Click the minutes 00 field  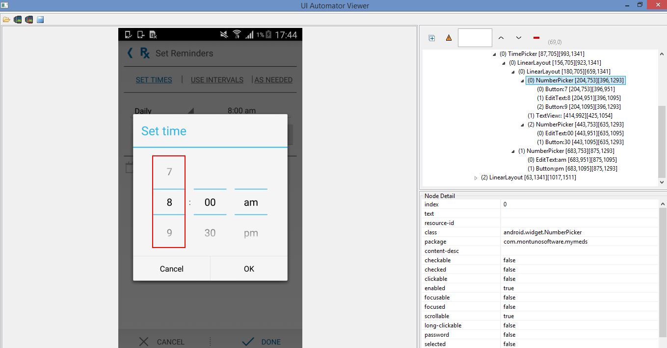tap(210, 202)
